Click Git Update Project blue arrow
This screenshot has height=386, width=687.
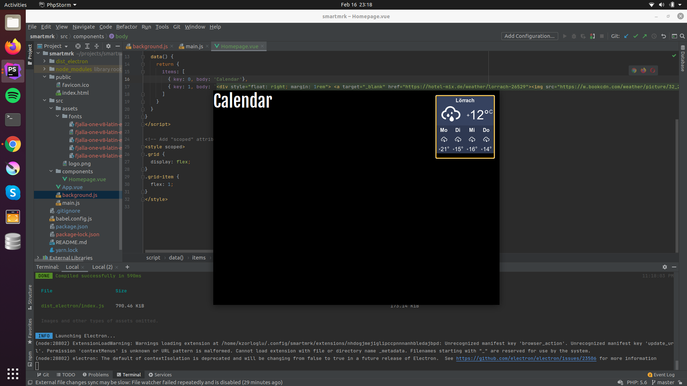[626, 36]
